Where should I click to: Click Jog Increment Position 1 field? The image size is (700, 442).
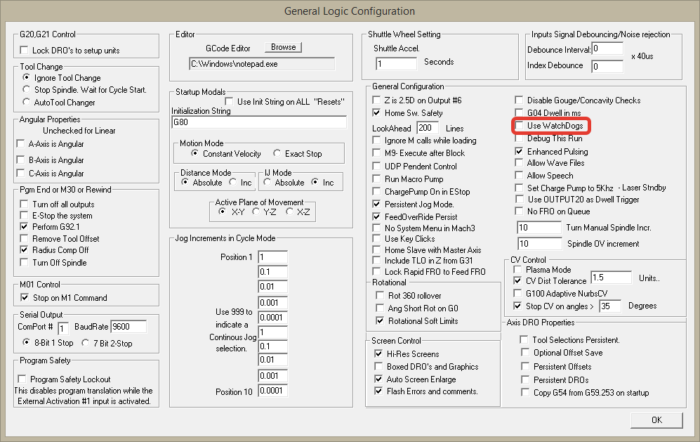[272, 257]
